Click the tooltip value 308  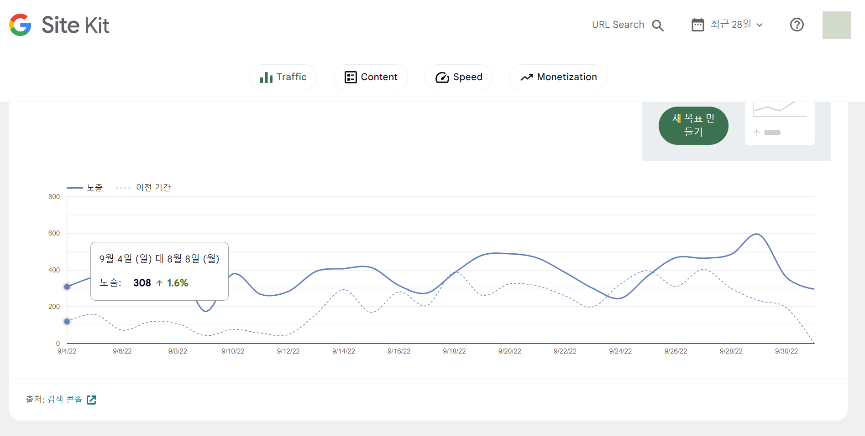[142, 283]
